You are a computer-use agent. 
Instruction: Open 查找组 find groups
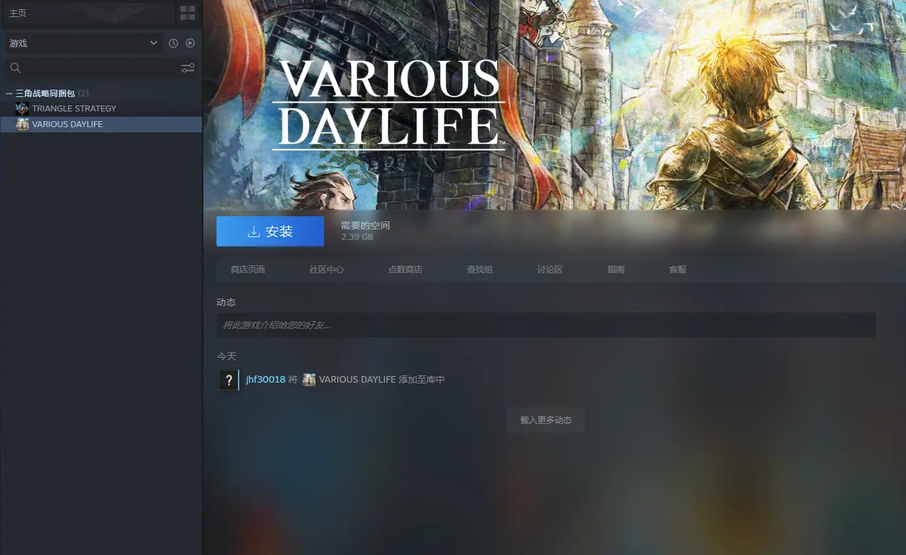[480, 269]
